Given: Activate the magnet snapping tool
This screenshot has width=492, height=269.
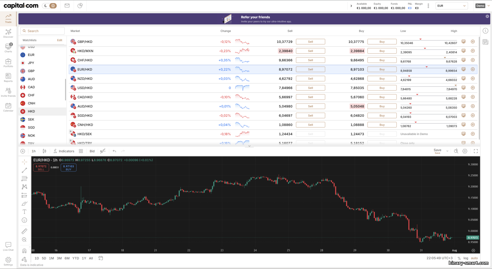Looking at the screenshot, I should pyautogui.click(x=24, y=251).
